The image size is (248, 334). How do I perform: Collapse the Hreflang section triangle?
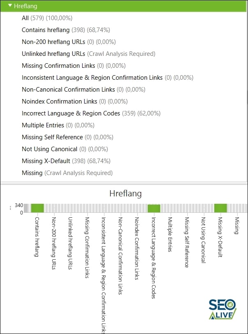[10, 6]
